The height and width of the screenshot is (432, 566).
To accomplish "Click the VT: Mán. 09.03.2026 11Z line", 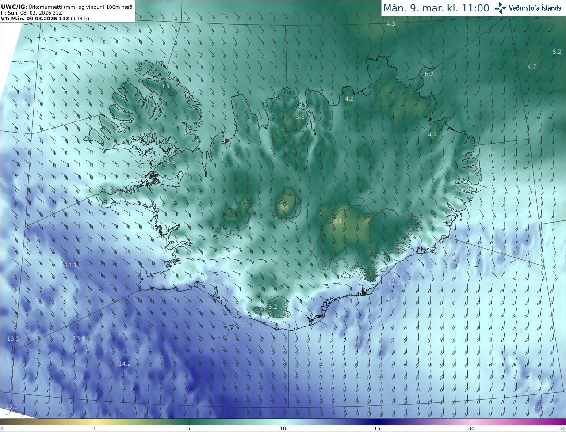I will (45, 19).
